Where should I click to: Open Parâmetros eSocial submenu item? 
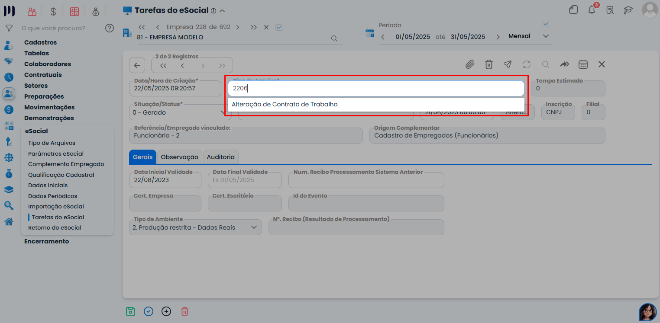click(56, 154)
